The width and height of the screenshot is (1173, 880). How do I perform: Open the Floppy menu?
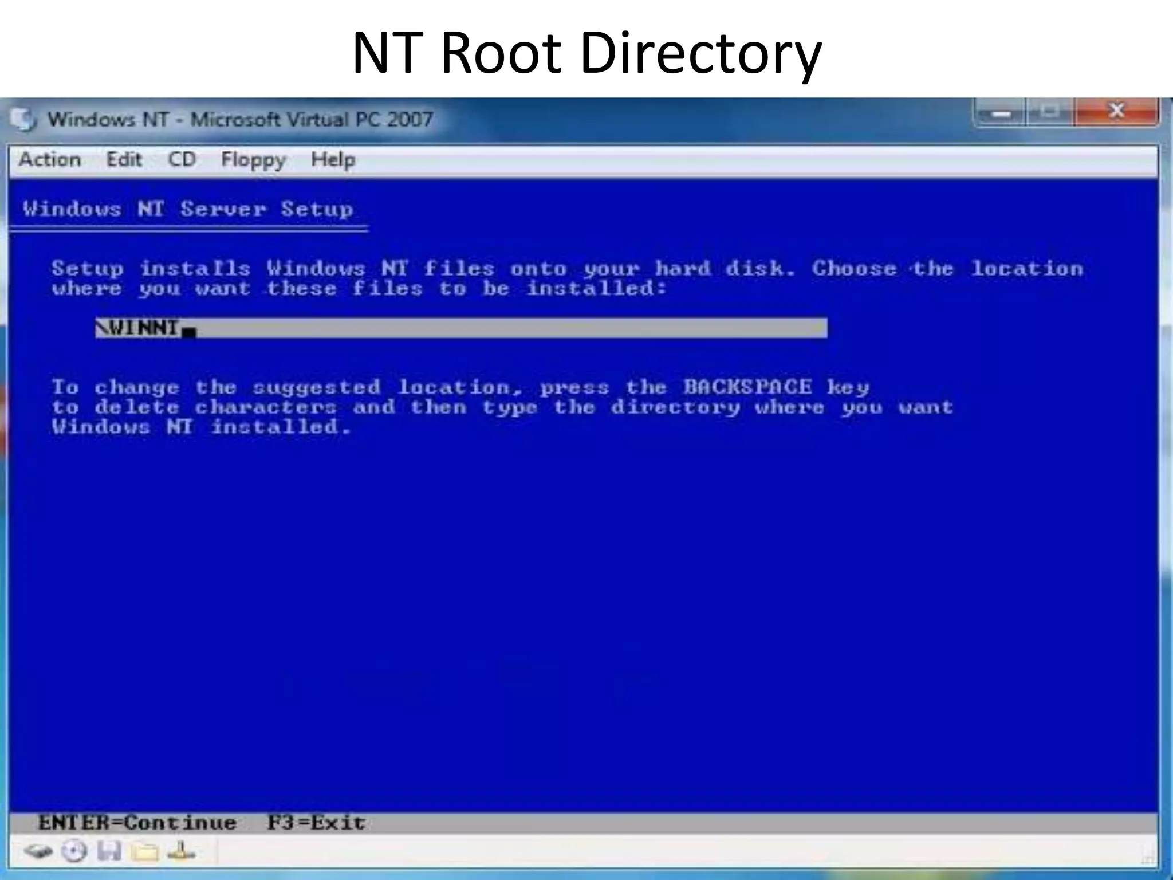pos(253,160)
